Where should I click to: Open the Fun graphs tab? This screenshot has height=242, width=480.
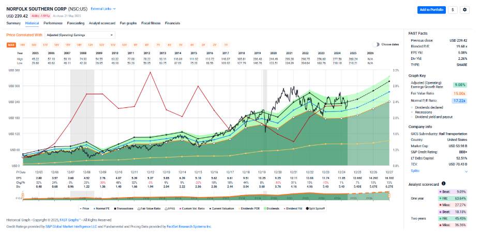128,23
